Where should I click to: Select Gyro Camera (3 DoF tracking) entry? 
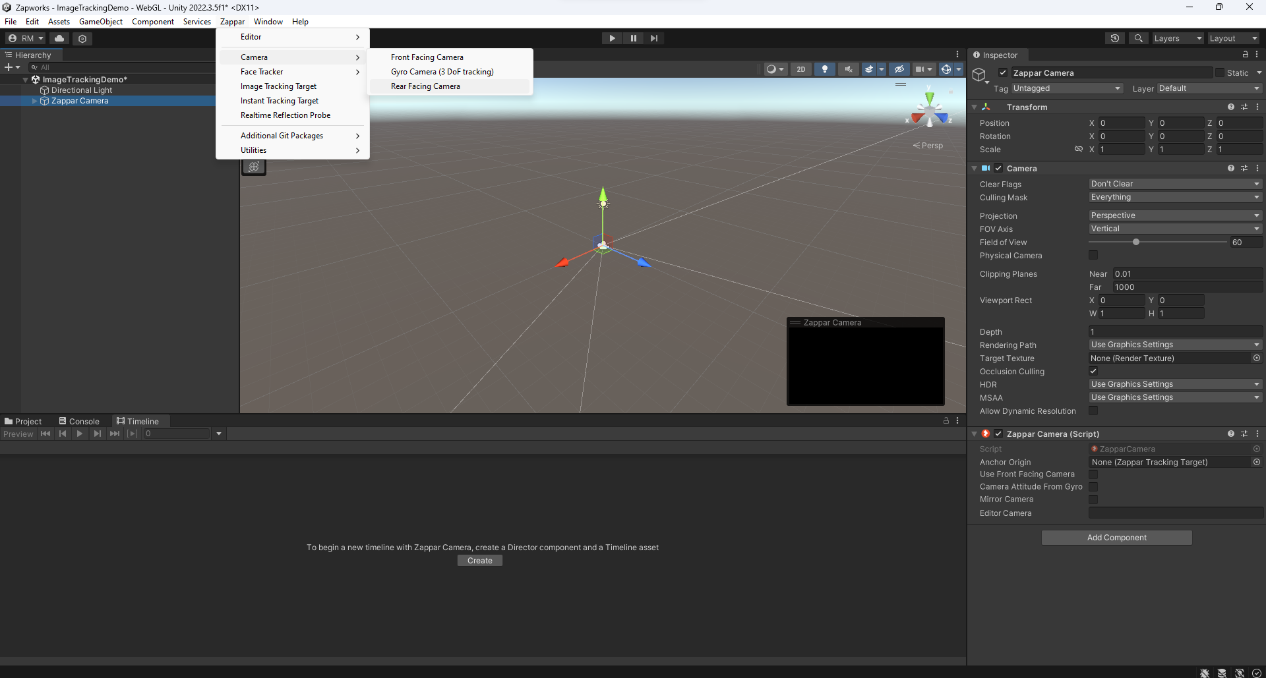[450, 72]
